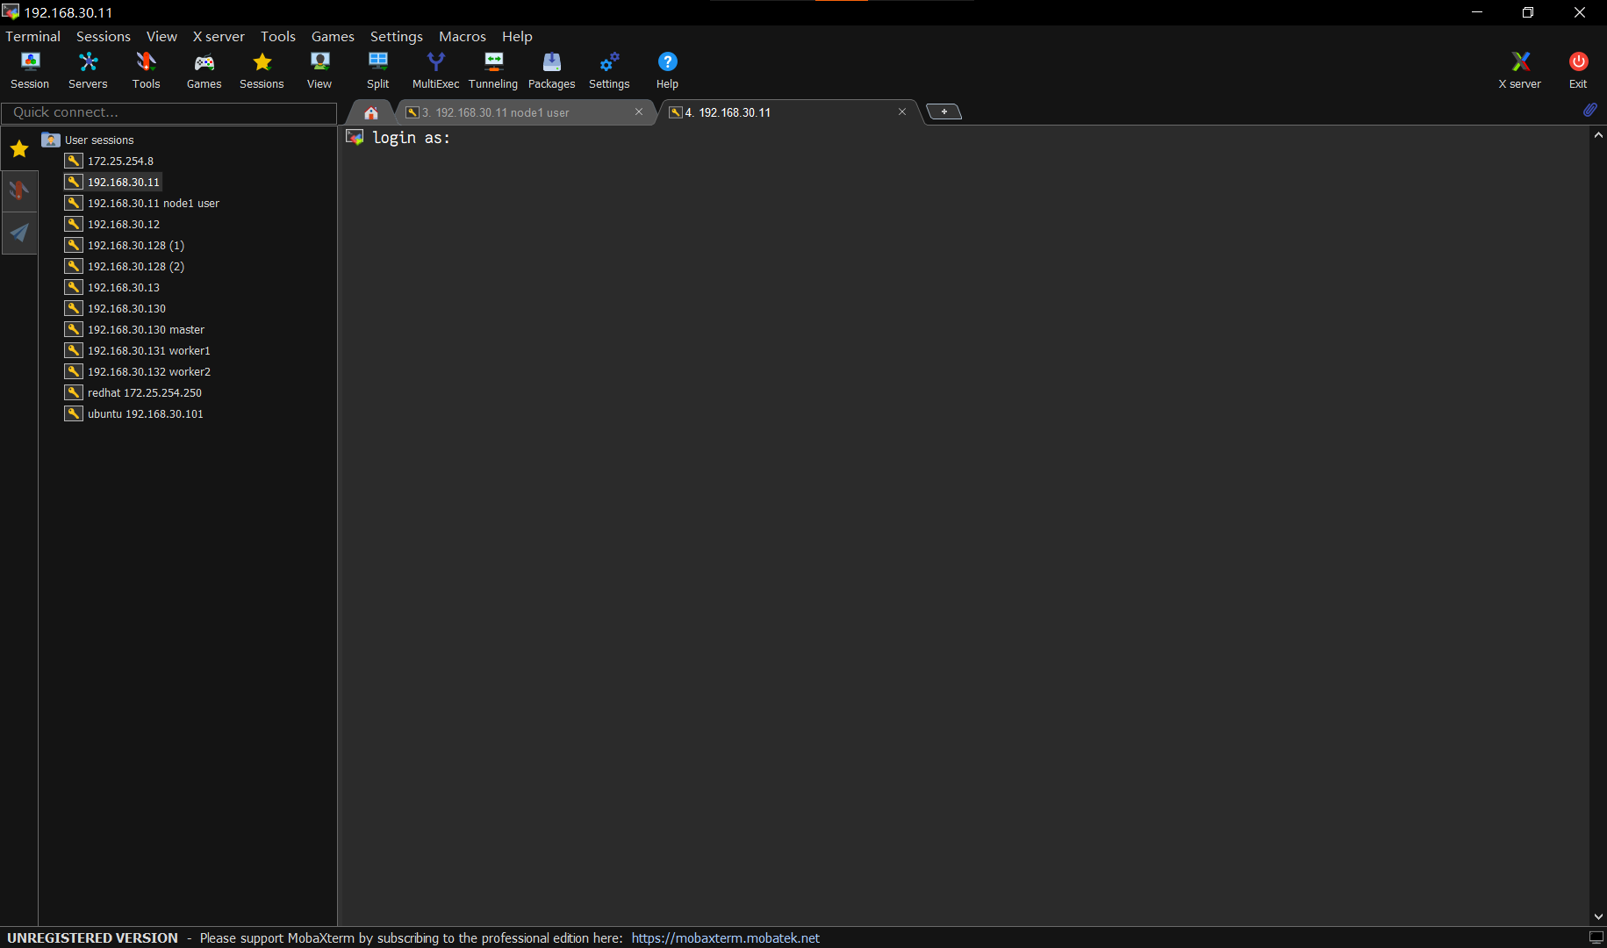The image size is (1607, 948).
Task: Click in the Quick connect field
Action: point(169,112)
